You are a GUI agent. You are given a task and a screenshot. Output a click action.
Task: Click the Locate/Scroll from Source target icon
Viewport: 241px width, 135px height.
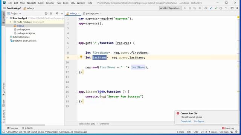pyautogui.click(x=46, y=13)
